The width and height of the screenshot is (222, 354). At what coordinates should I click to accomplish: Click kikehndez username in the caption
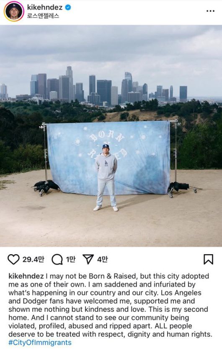coord(26,276)
